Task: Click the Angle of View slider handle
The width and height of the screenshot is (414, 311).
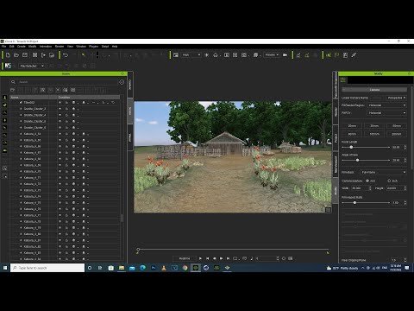Action: pyautogui.click(x=357, y=160)
